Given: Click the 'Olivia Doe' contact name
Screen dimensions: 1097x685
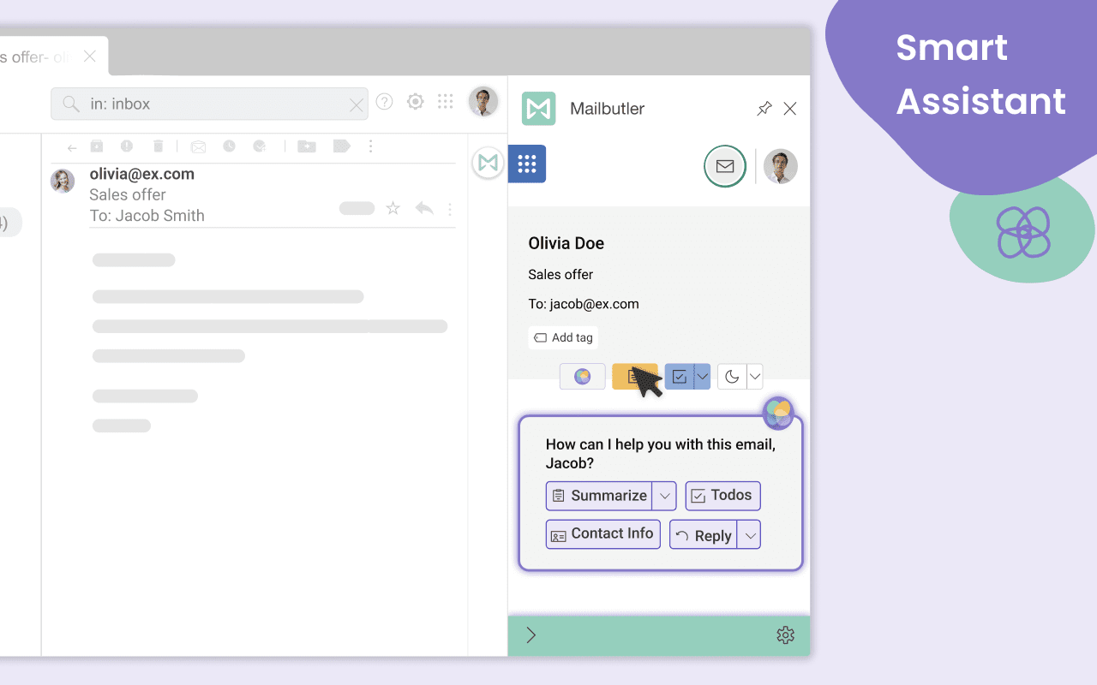Looking at the screenshot, I should click(566, 243).
